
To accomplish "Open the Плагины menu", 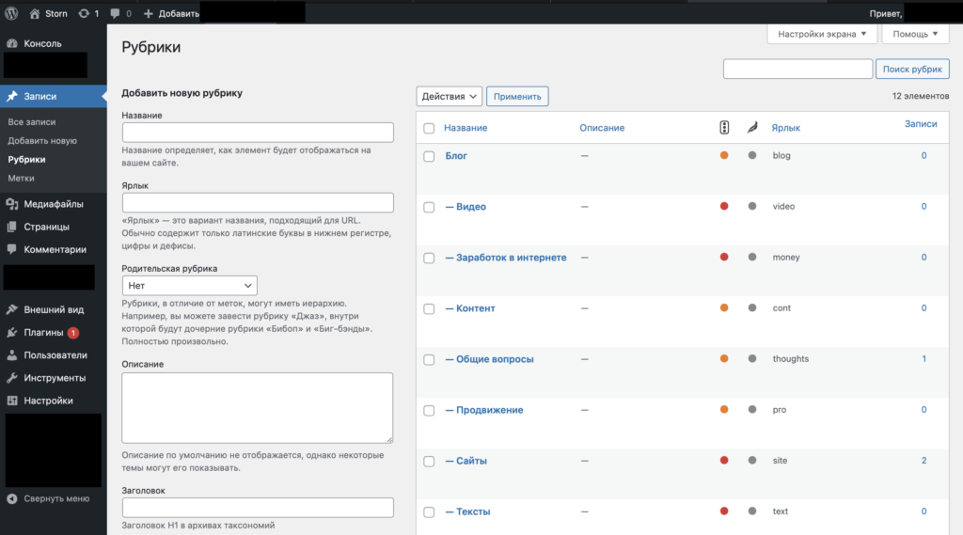I will coord(54,332).
